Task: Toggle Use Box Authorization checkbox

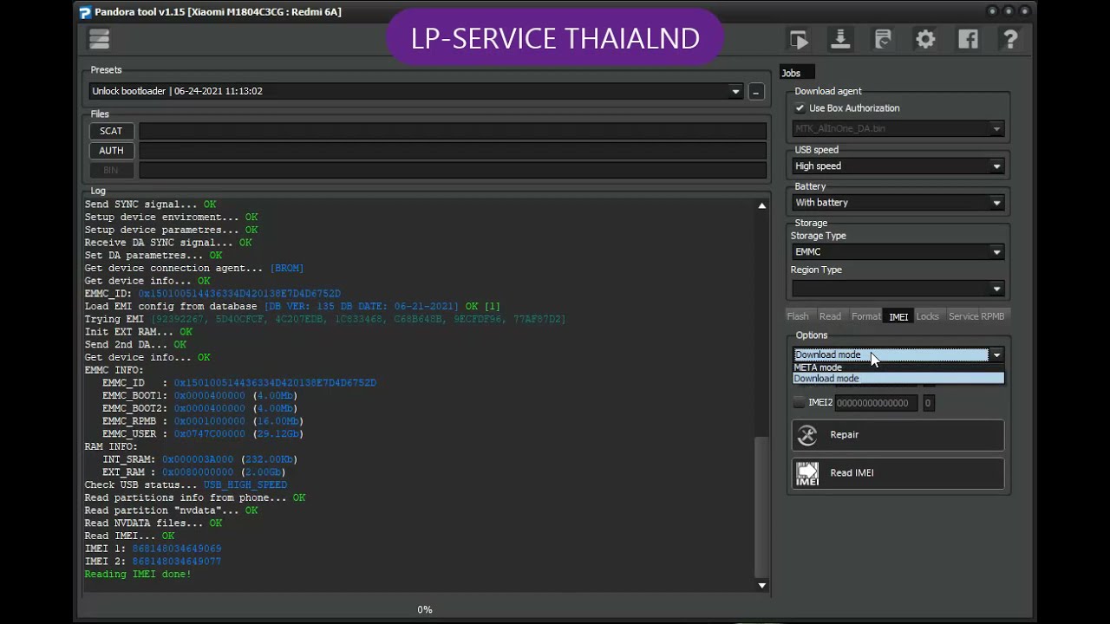Action: [x=800, y=108]
